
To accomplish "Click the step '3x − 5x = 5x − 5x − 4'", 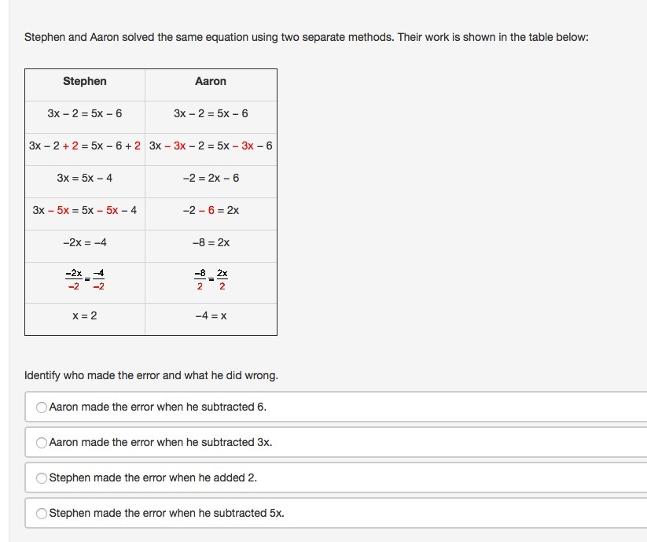I will pos(85,210).
